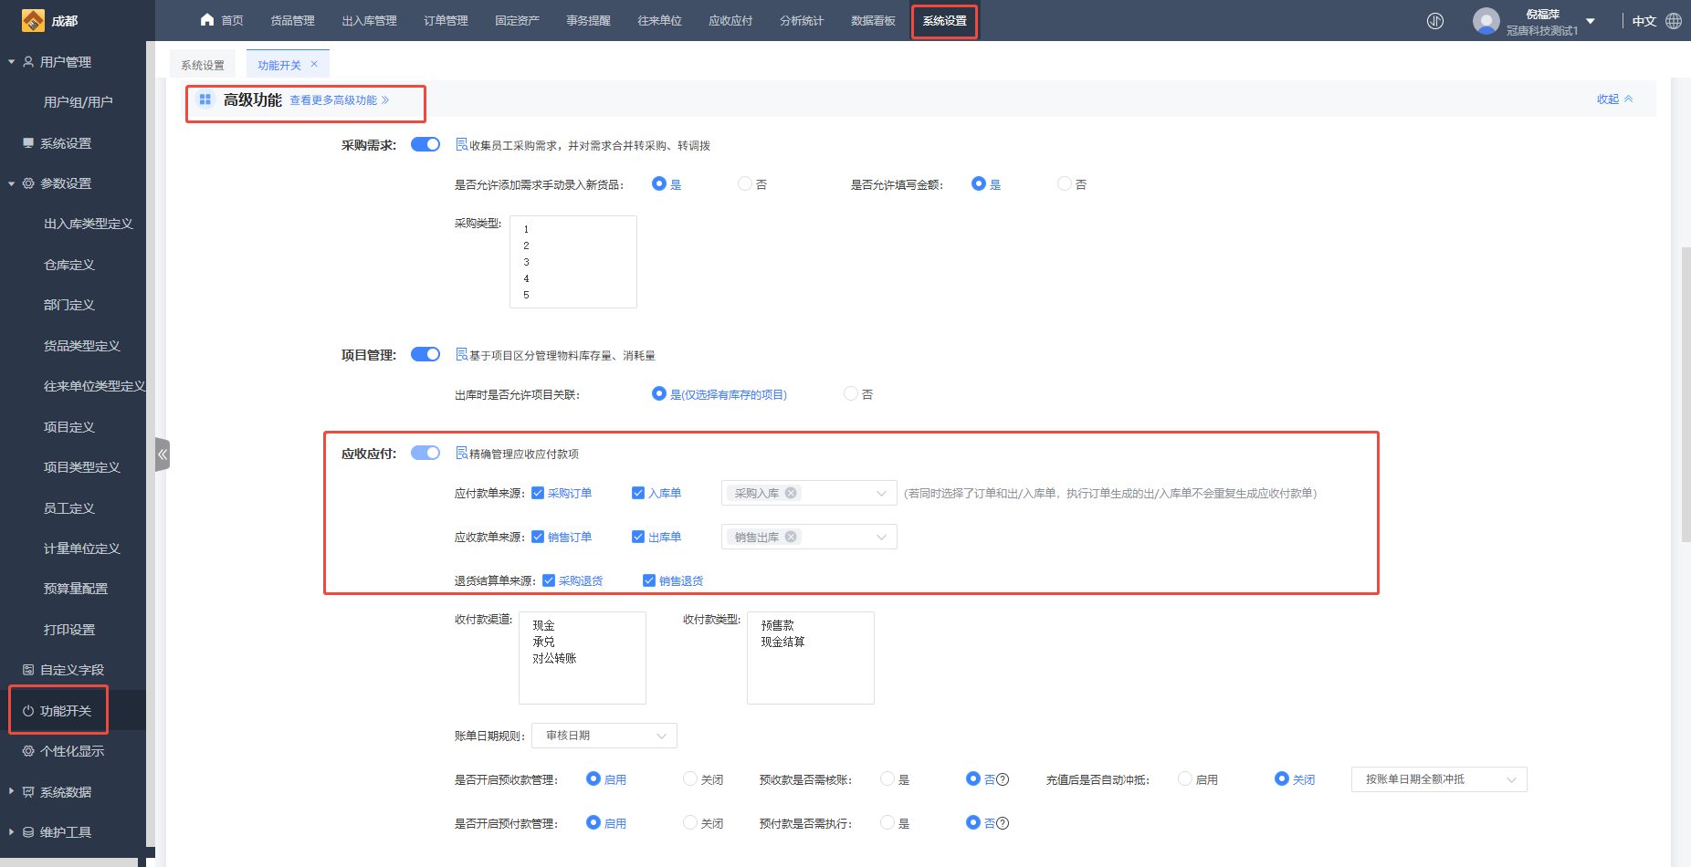1691x867 pixels.
Task: Click the document icon beside 采购需求 description
Action: (461, 144)
